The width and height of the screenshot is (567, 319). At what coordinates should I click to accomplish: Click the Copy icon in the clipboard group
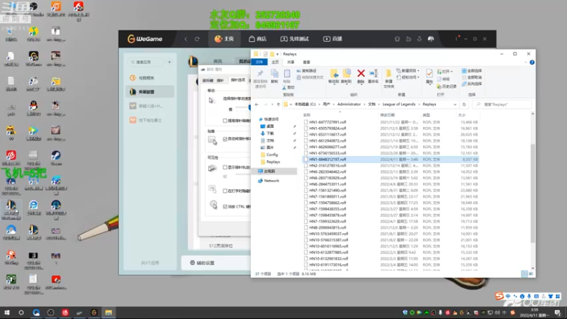[x=274, y=74]
